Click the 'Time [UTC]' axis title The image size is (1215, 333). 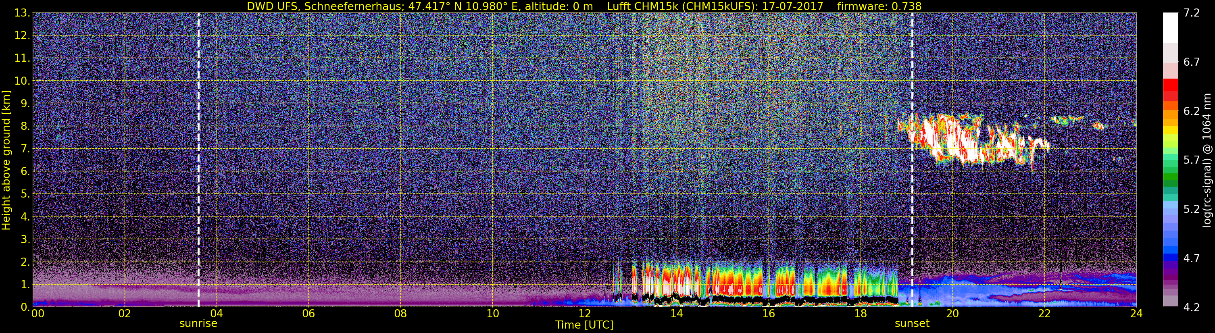[584, 325]
